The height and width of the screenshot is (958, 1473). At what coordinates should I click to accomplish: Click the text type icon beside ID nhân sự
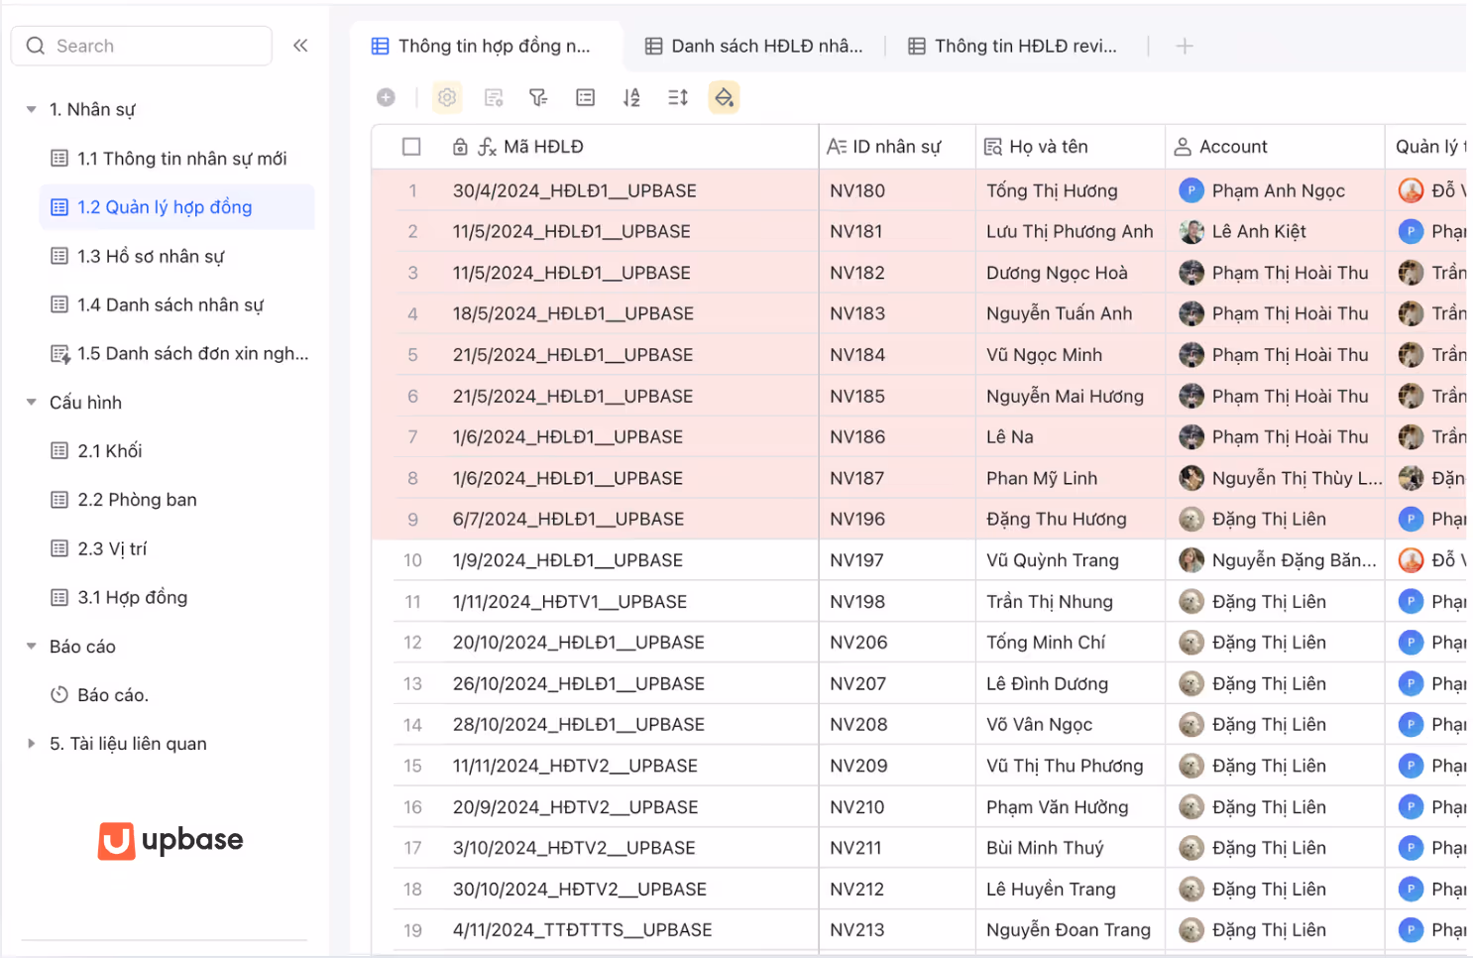pyautogui.click(x=837, y=147)
